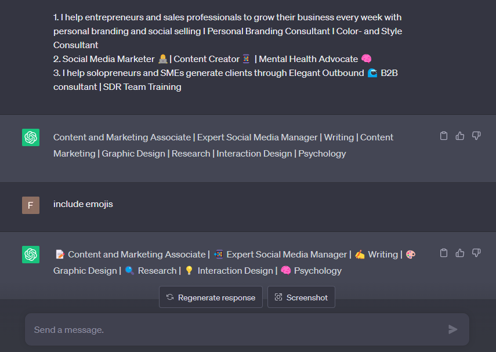Click the writing hand emoji before Writing

tap(360, 255)
